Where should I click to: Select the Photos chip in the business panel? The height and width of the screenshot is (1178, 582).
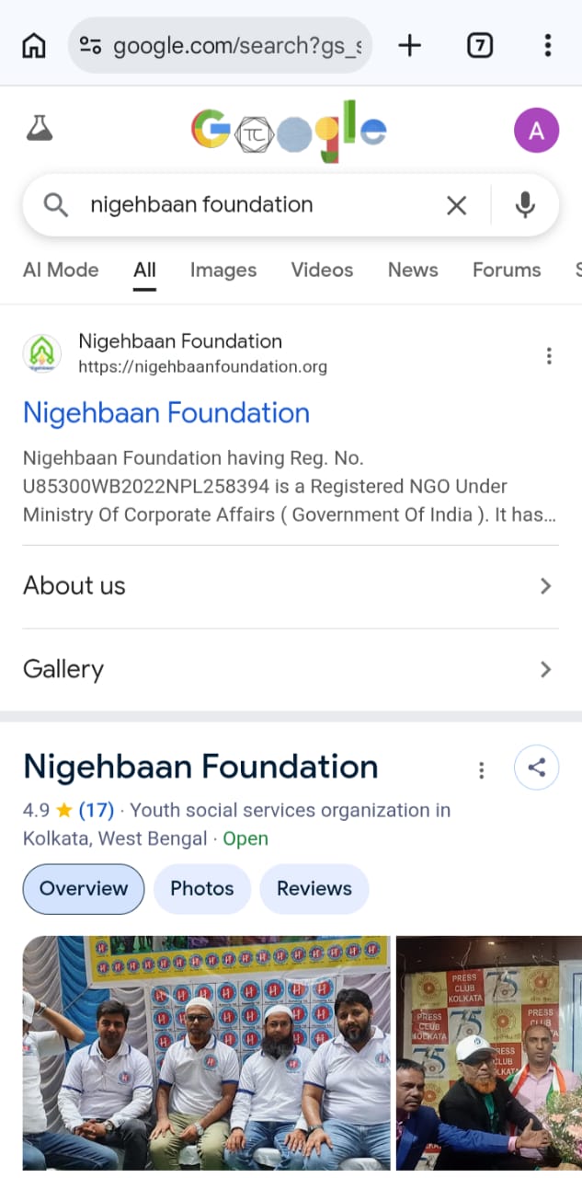pyautogui.click(x=201, y=889)
